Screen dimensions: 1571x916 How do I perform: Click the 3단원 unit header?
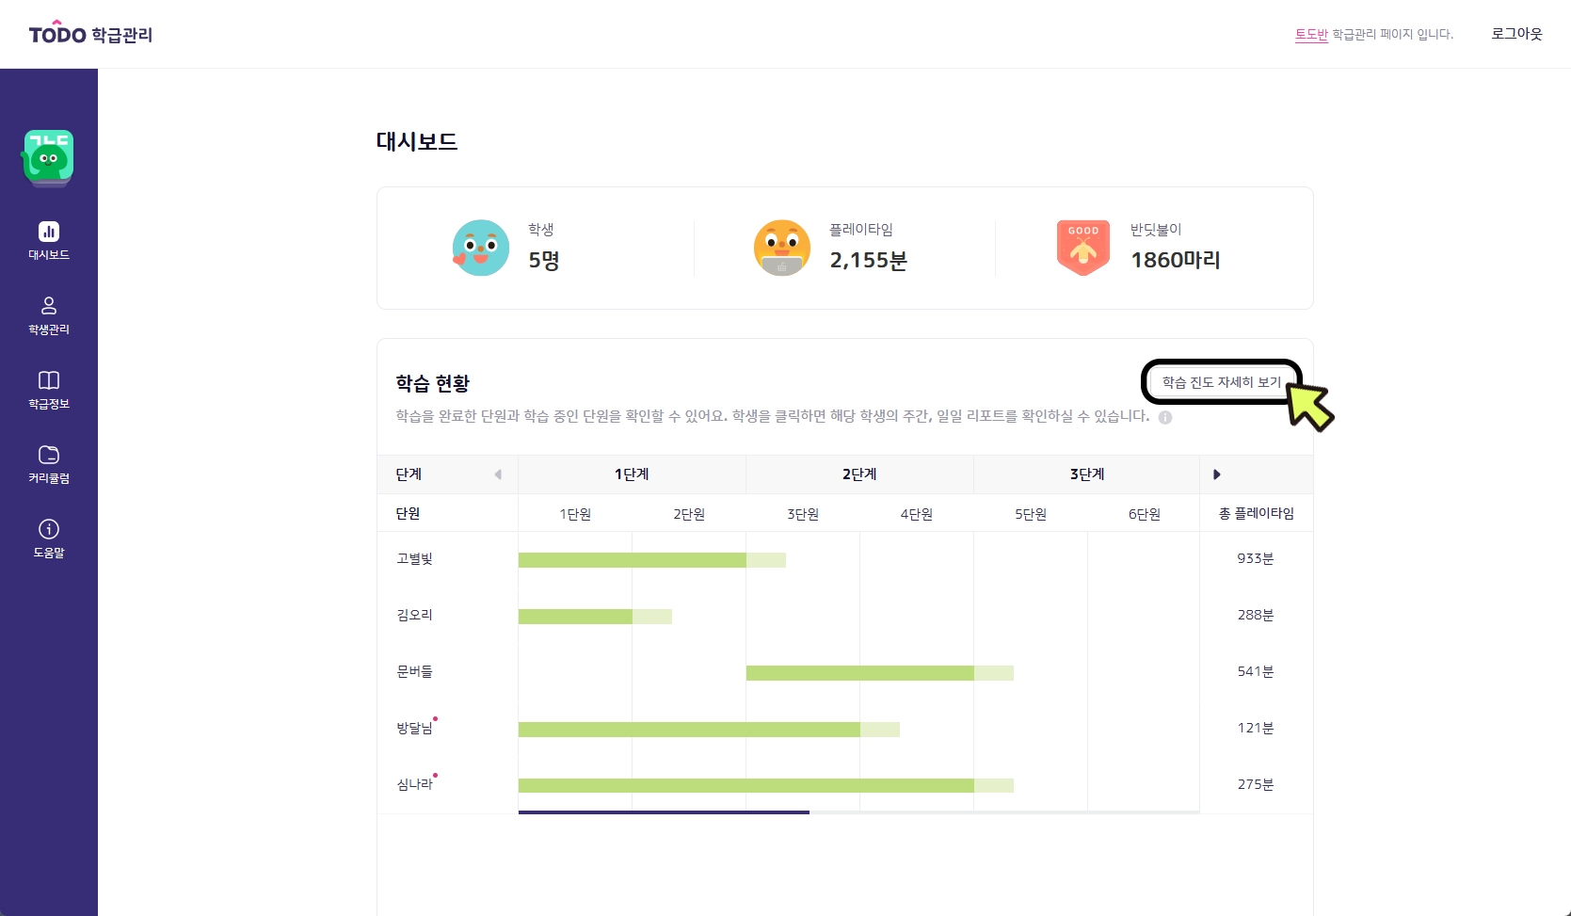(x=803, y=514)
